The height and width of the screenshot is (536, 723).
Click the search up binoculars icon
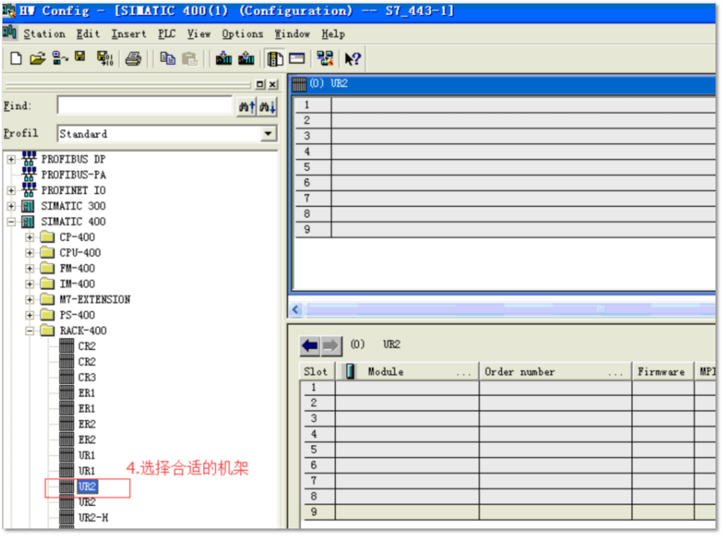[x=247, y=107]
